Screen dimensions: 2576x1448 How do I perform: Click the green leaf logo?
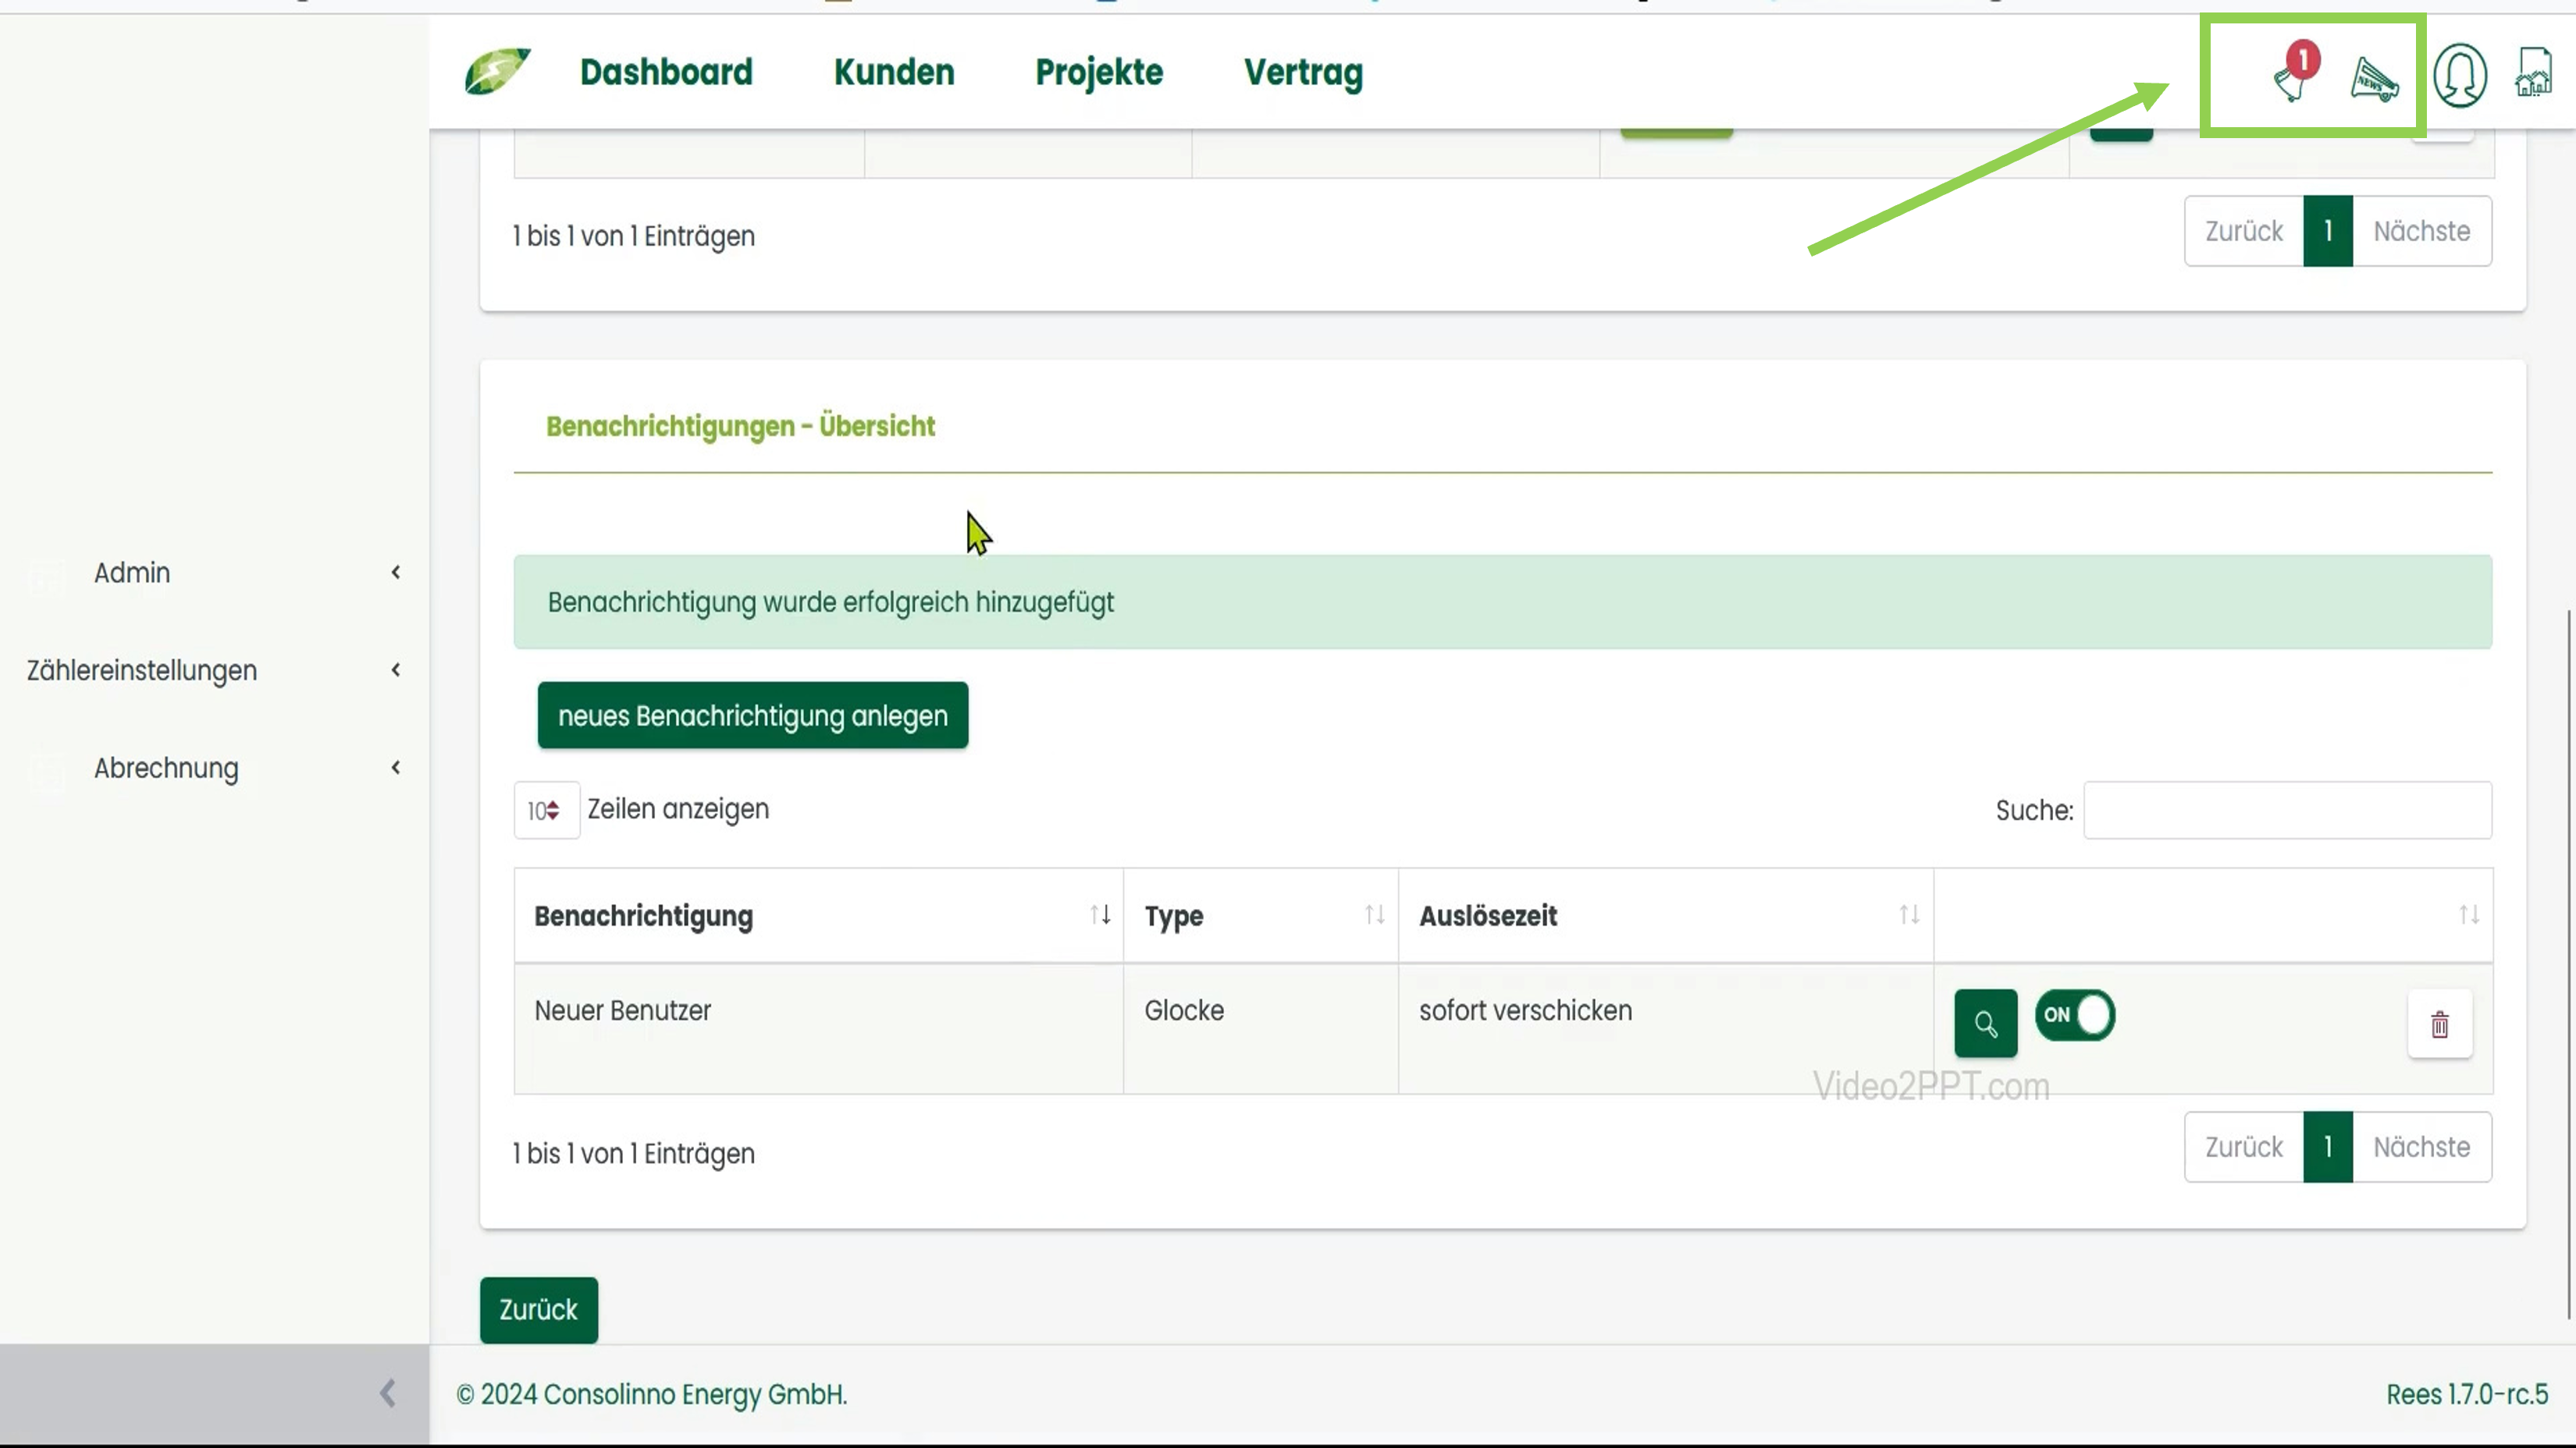497,72
